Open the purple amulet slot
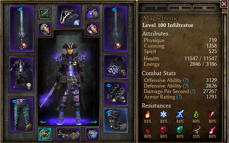The height and width of the screenshot is (143, 229). [92, 13]
